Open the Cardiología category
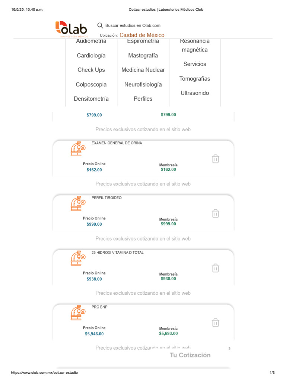The width and height of the screenshot is (286, 382). pos(91,56)
